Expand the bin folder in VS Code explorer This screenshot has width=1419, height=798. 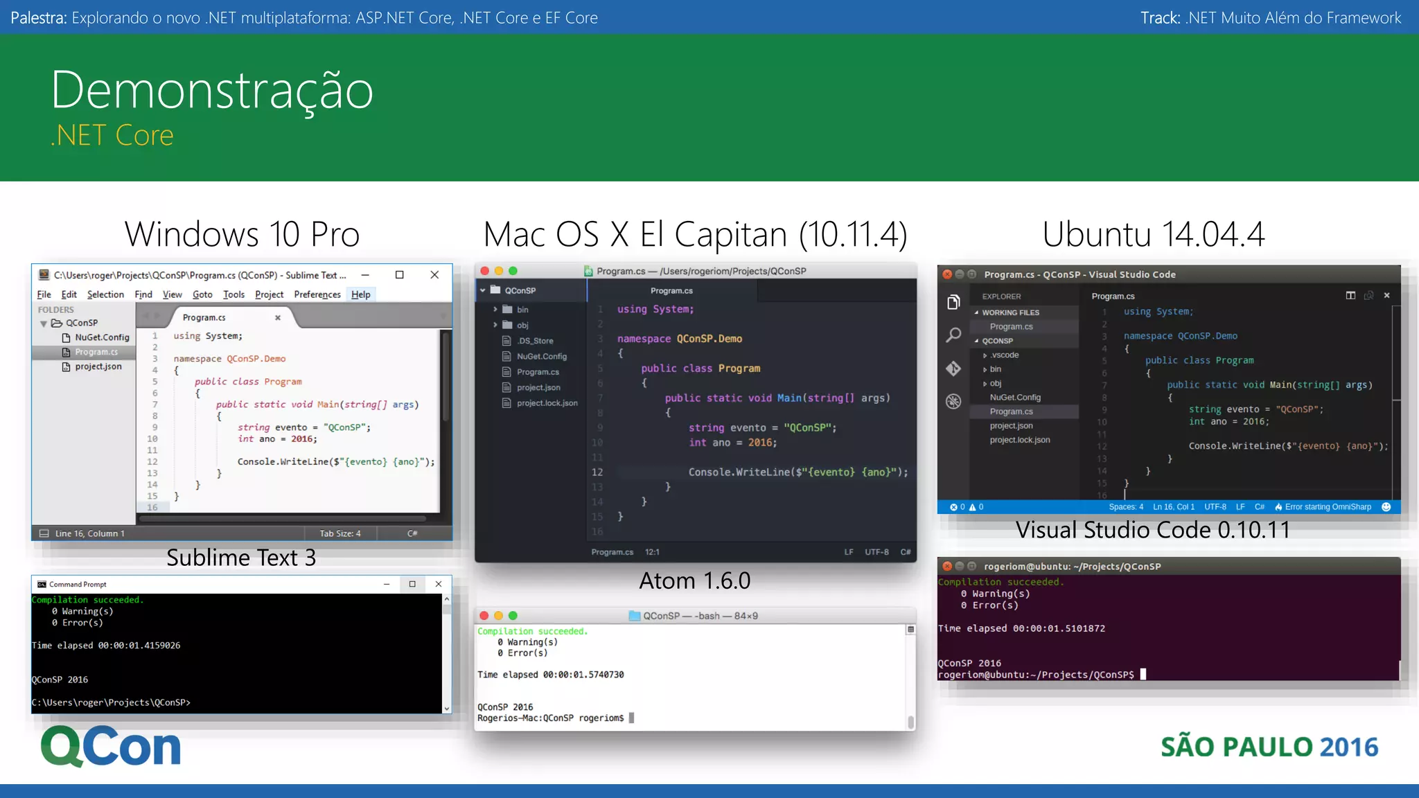pos(985,369)
